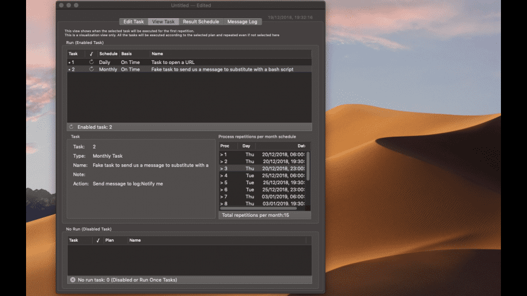Select repetition 8 on 03/01/2019, 19:30
This screenshot has width=527, height=296.
tap(262, 203)
